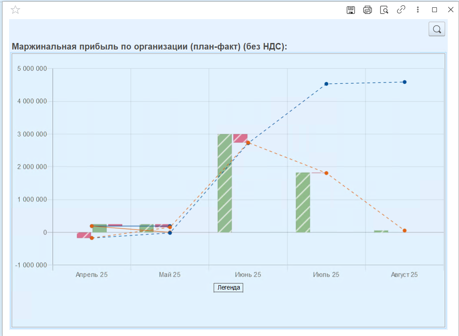Click blue data point above Август 25
Image resolution: width=459 pixels, height=336 pixels.
pyautogui.click(x=404, y=82)
